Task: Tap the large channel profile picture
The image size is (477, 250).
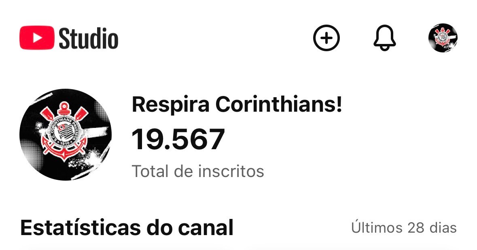Action: (x=66, y=134)
